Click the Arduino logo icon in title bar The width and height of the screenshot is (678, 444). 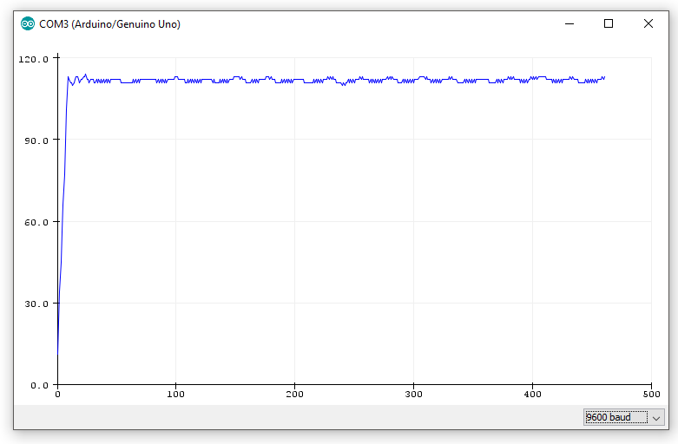28,23
